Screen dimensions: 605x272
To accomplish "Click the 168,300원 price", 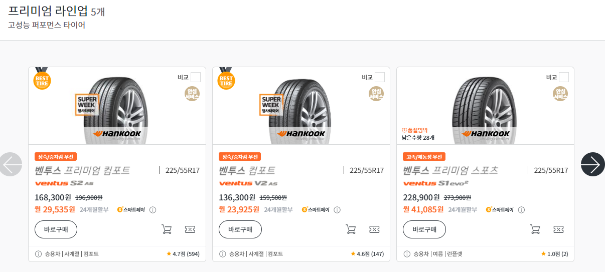I will (x=53, y=197).
